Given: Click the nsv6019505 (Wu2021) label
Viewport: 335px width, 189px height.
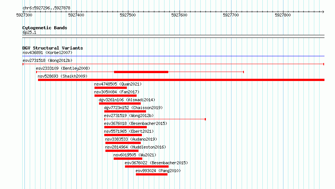Looking at the screenshot, I should click(135, 155).
